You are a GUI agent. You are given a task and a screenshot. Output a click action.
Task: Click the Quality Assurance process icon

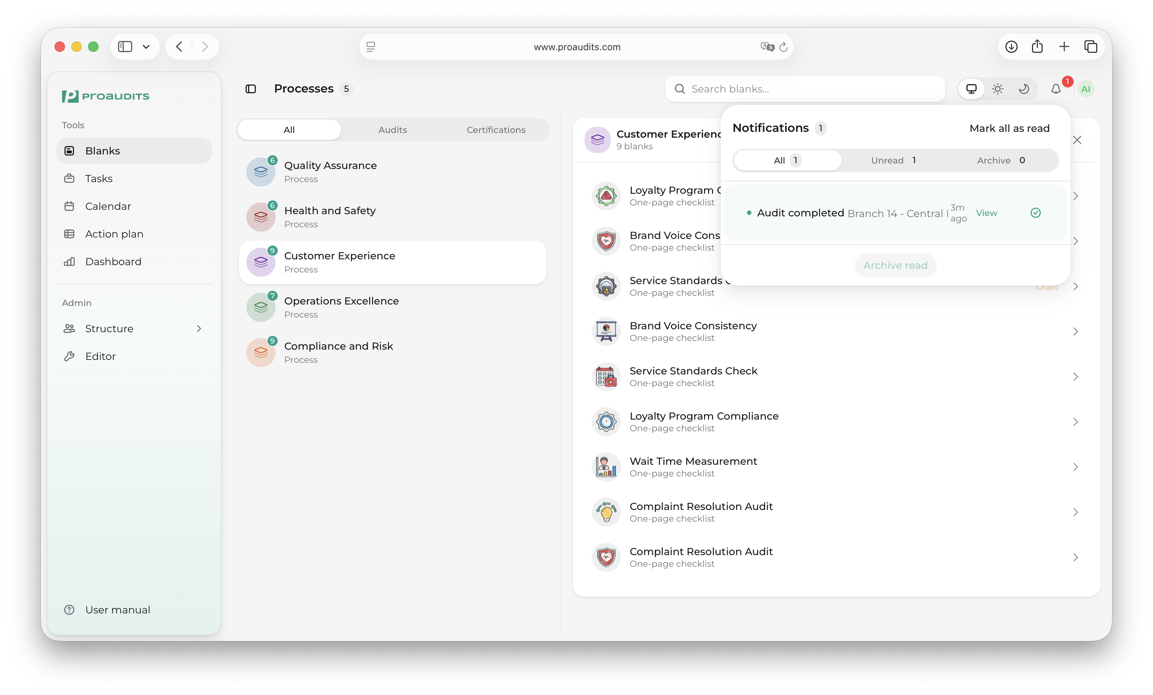click(x=261, y=172)
